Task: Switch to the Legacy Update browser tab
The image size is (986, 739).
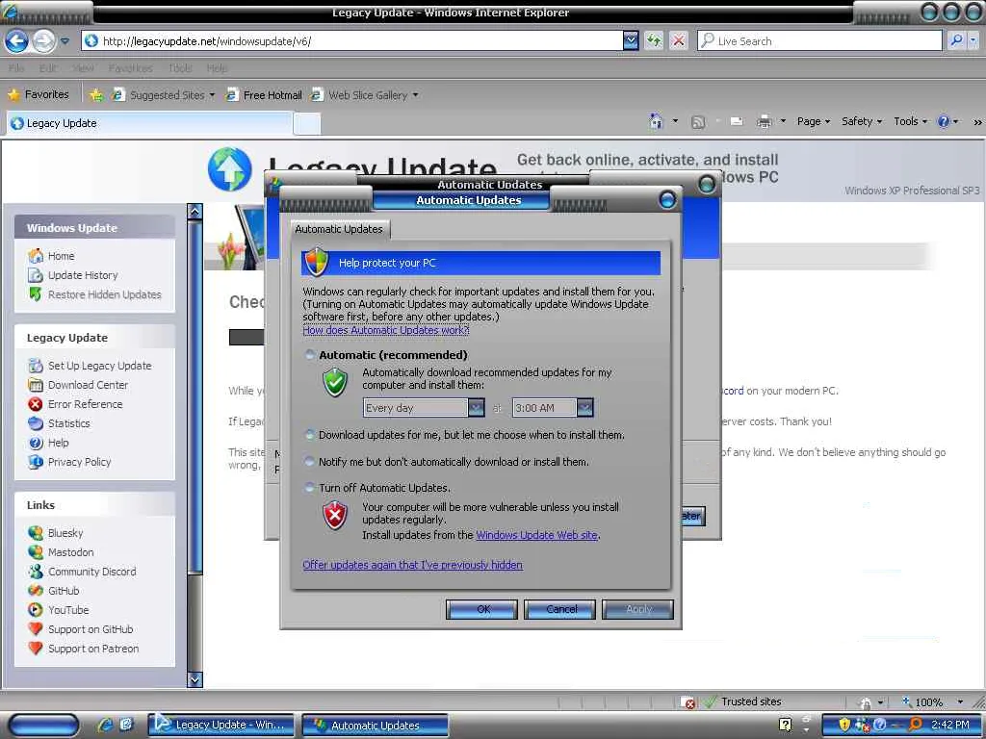Action: pos(149,123)
